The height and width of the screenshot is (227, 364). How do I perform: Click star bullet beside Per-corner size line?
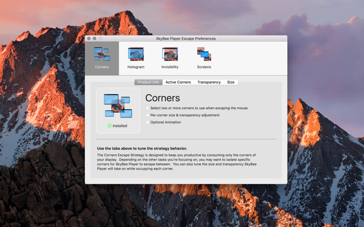coord(147,115)
